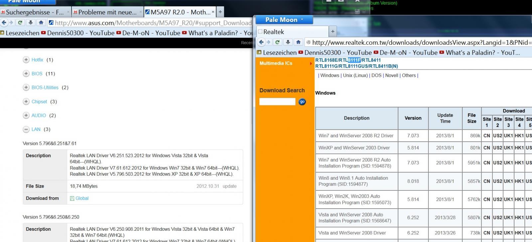532x242 pixels.
Task: Go forward in the ASUS browser window
Action: pos(11,23)
